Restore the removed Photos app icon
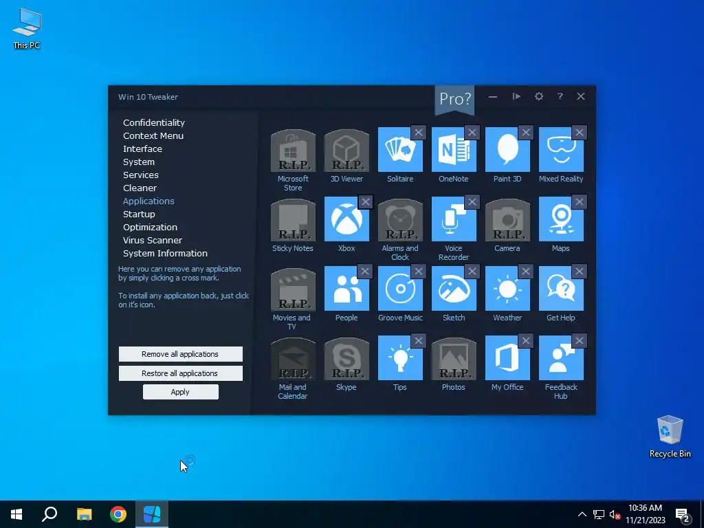The image size is (704, 528). [x=454, y=359]
